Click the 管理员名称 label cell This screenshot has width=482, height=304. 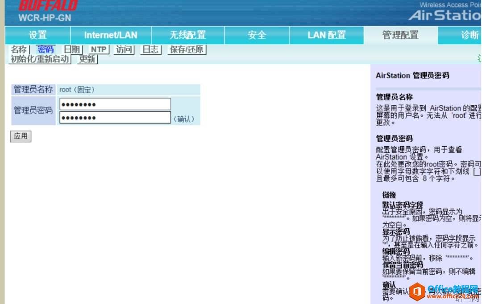33,89
